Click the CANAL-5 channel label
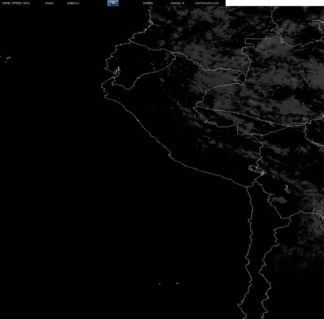324x319 pixels. 178,3
